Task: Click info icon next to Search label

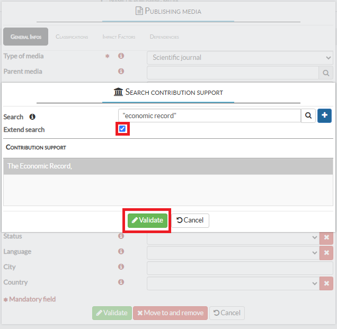Action: click(32, 117)
